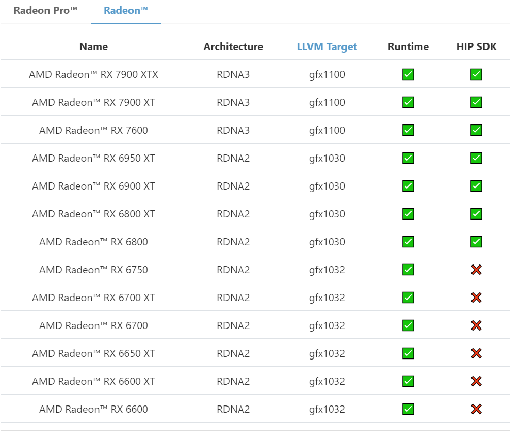The height and width of the screenshot is (437, 521).
Task: Select the text AMD Radeon RX 6600 XT
Action: point(94,381)
